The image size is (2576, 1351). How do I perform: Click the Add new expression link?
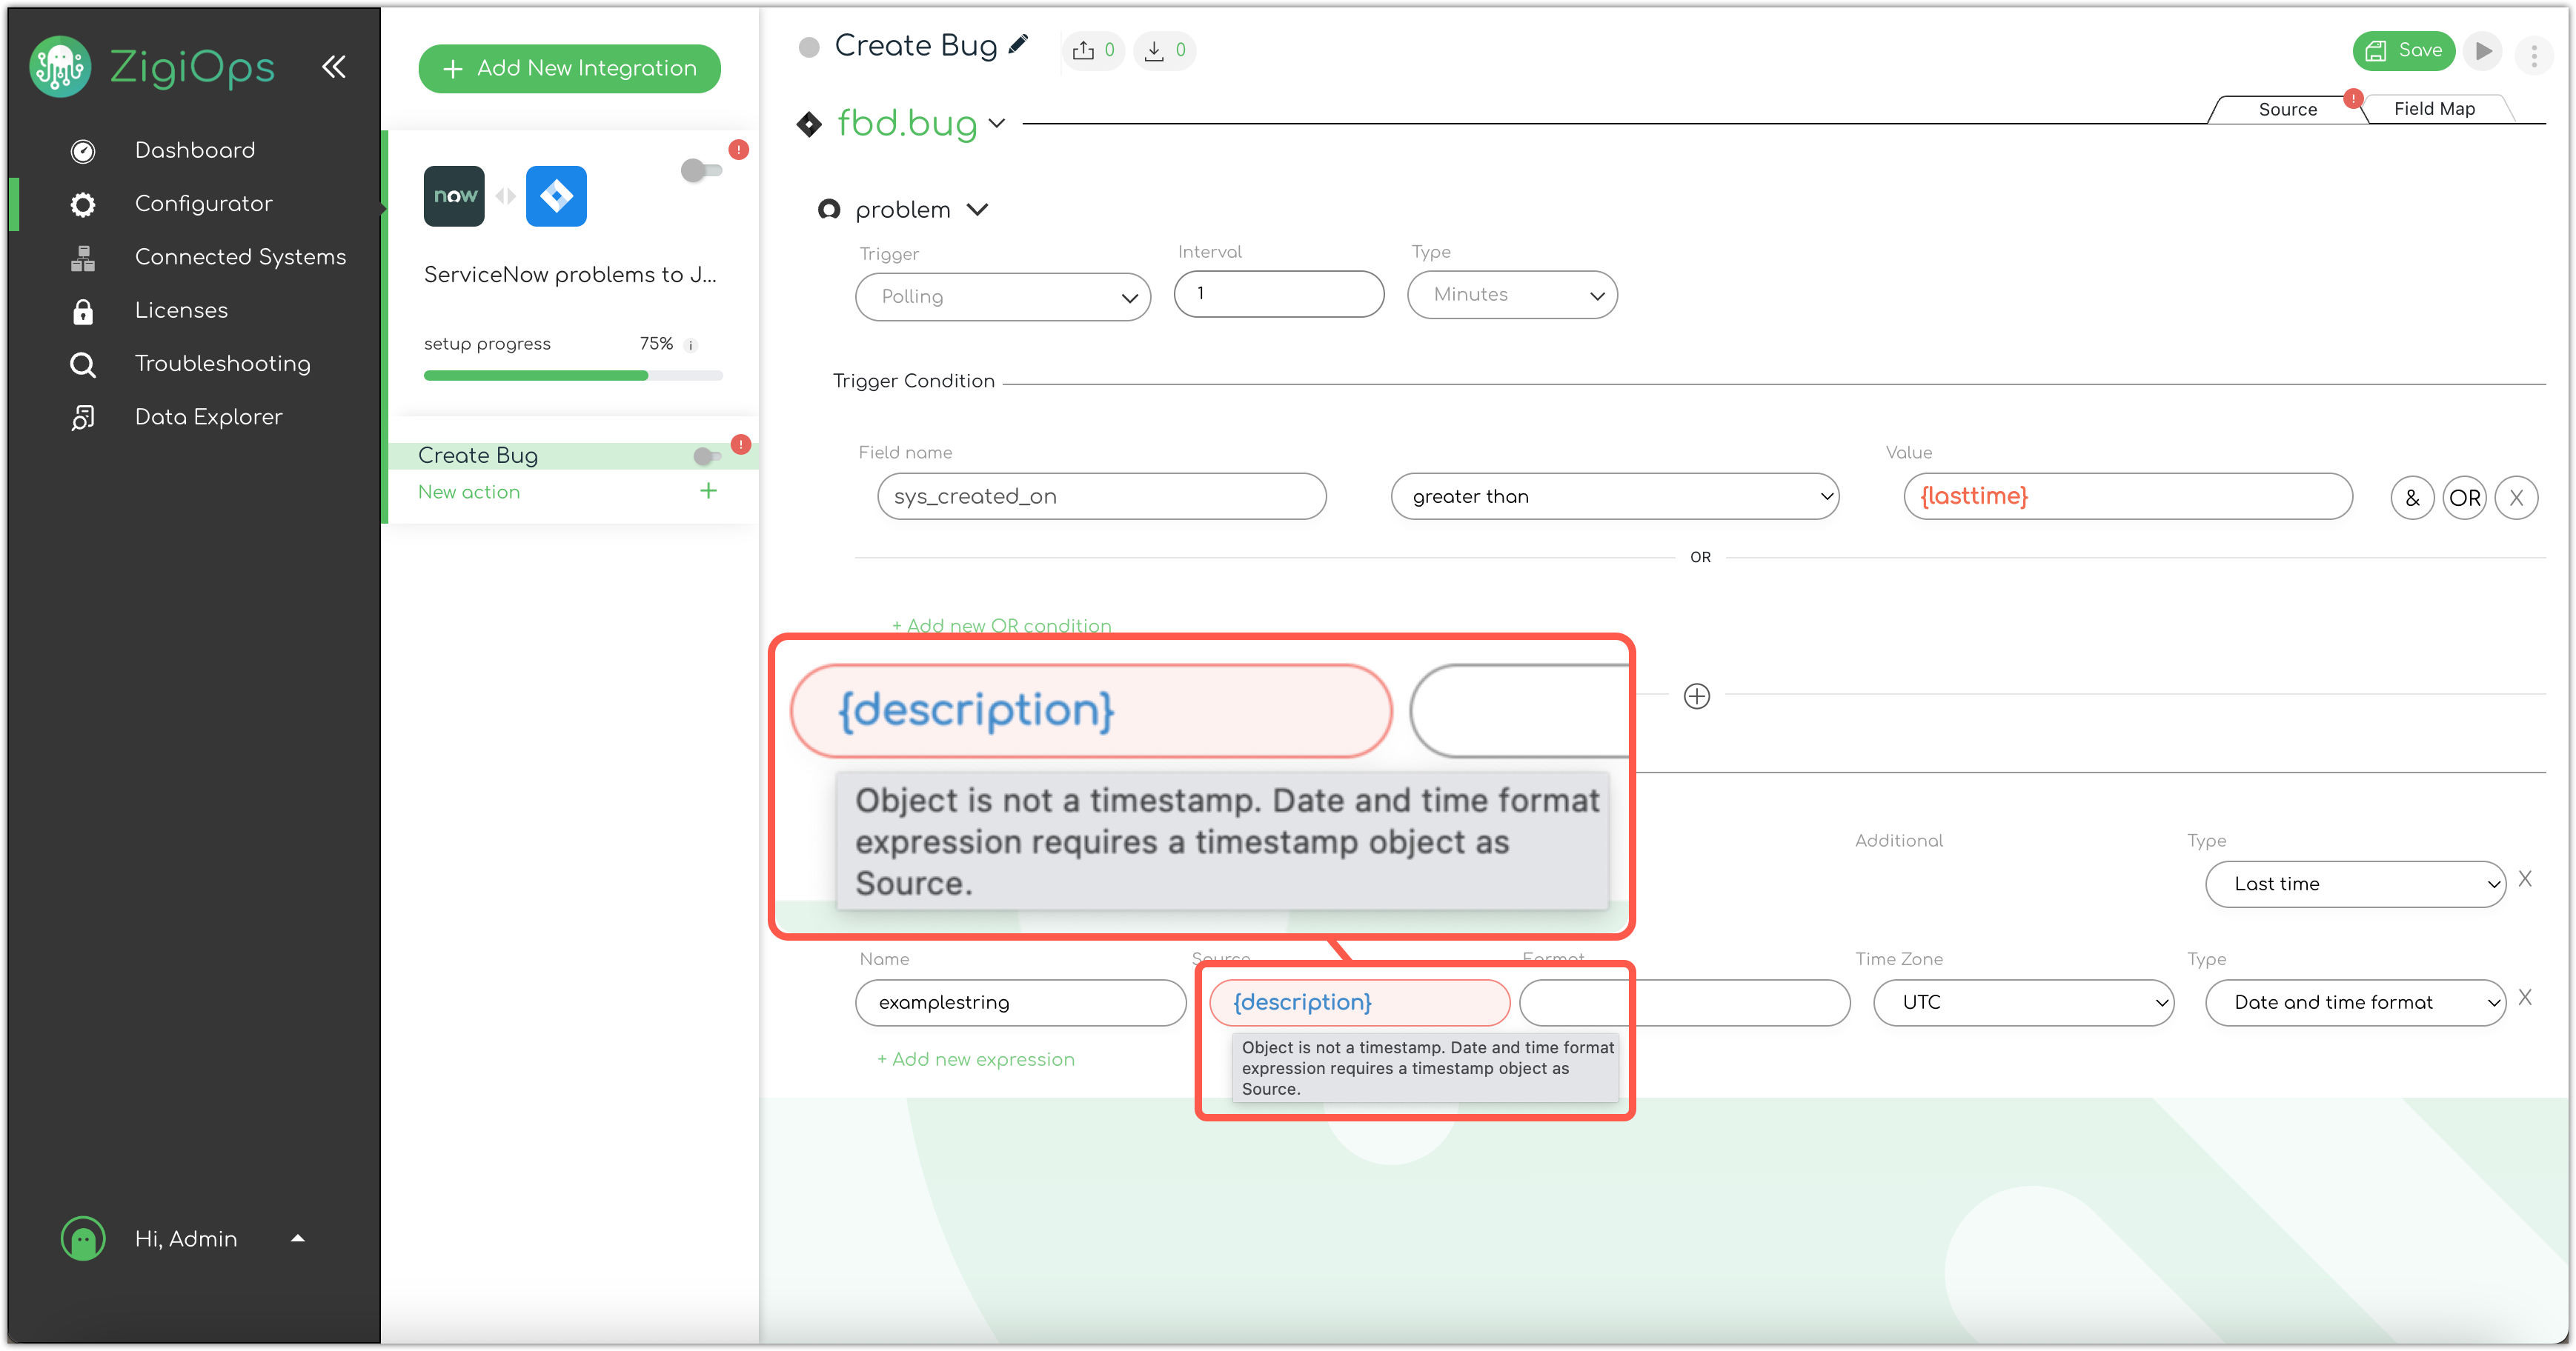point(975,1059)
